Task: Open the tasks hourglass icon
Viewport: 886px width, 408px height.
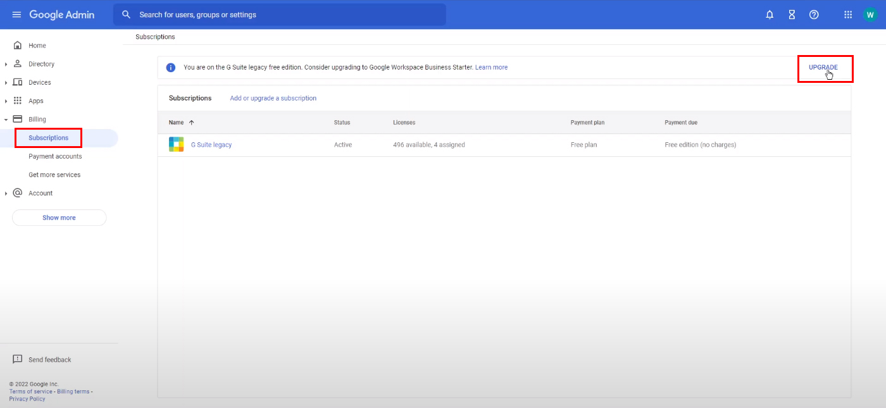Action: pos(792,15)
